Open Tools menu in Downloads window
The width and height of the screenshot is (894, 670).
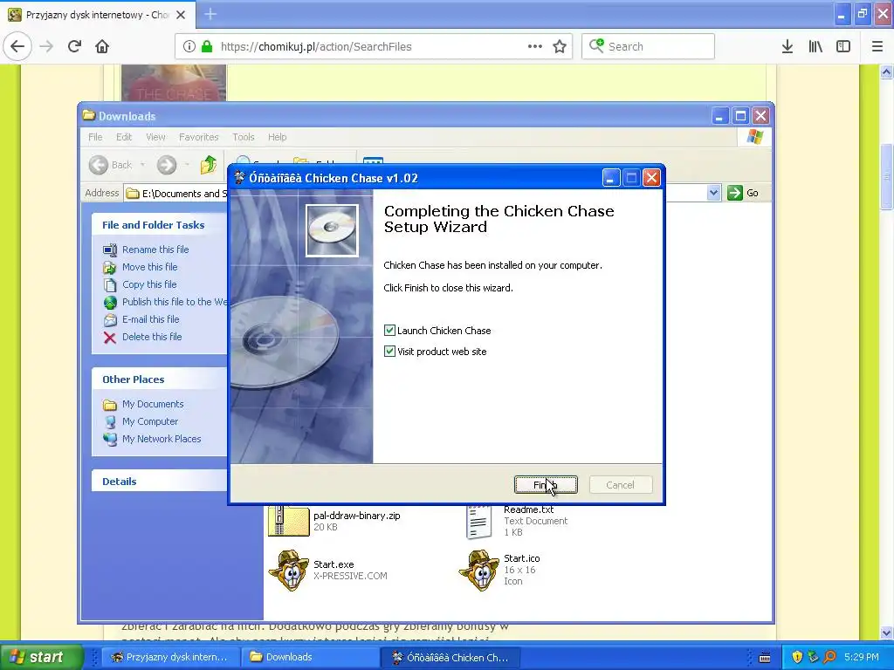(x=244, y=137)
